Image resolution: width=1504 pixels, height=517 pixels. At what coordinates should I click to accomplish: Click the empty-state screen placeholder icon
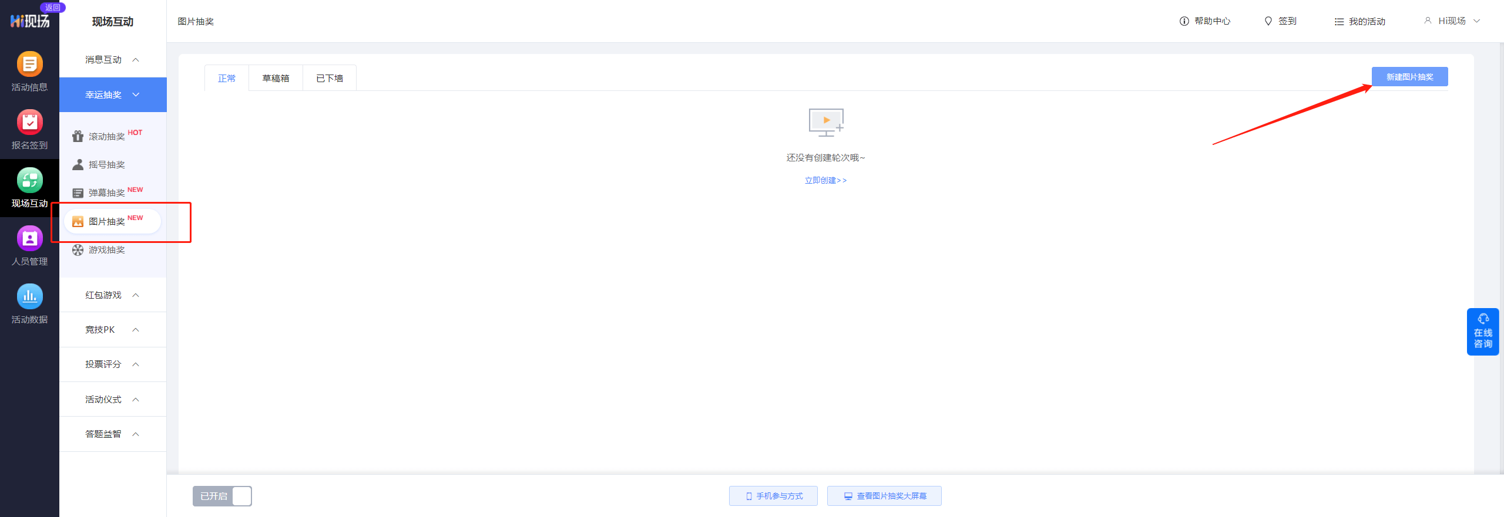[x=825, y=122]
